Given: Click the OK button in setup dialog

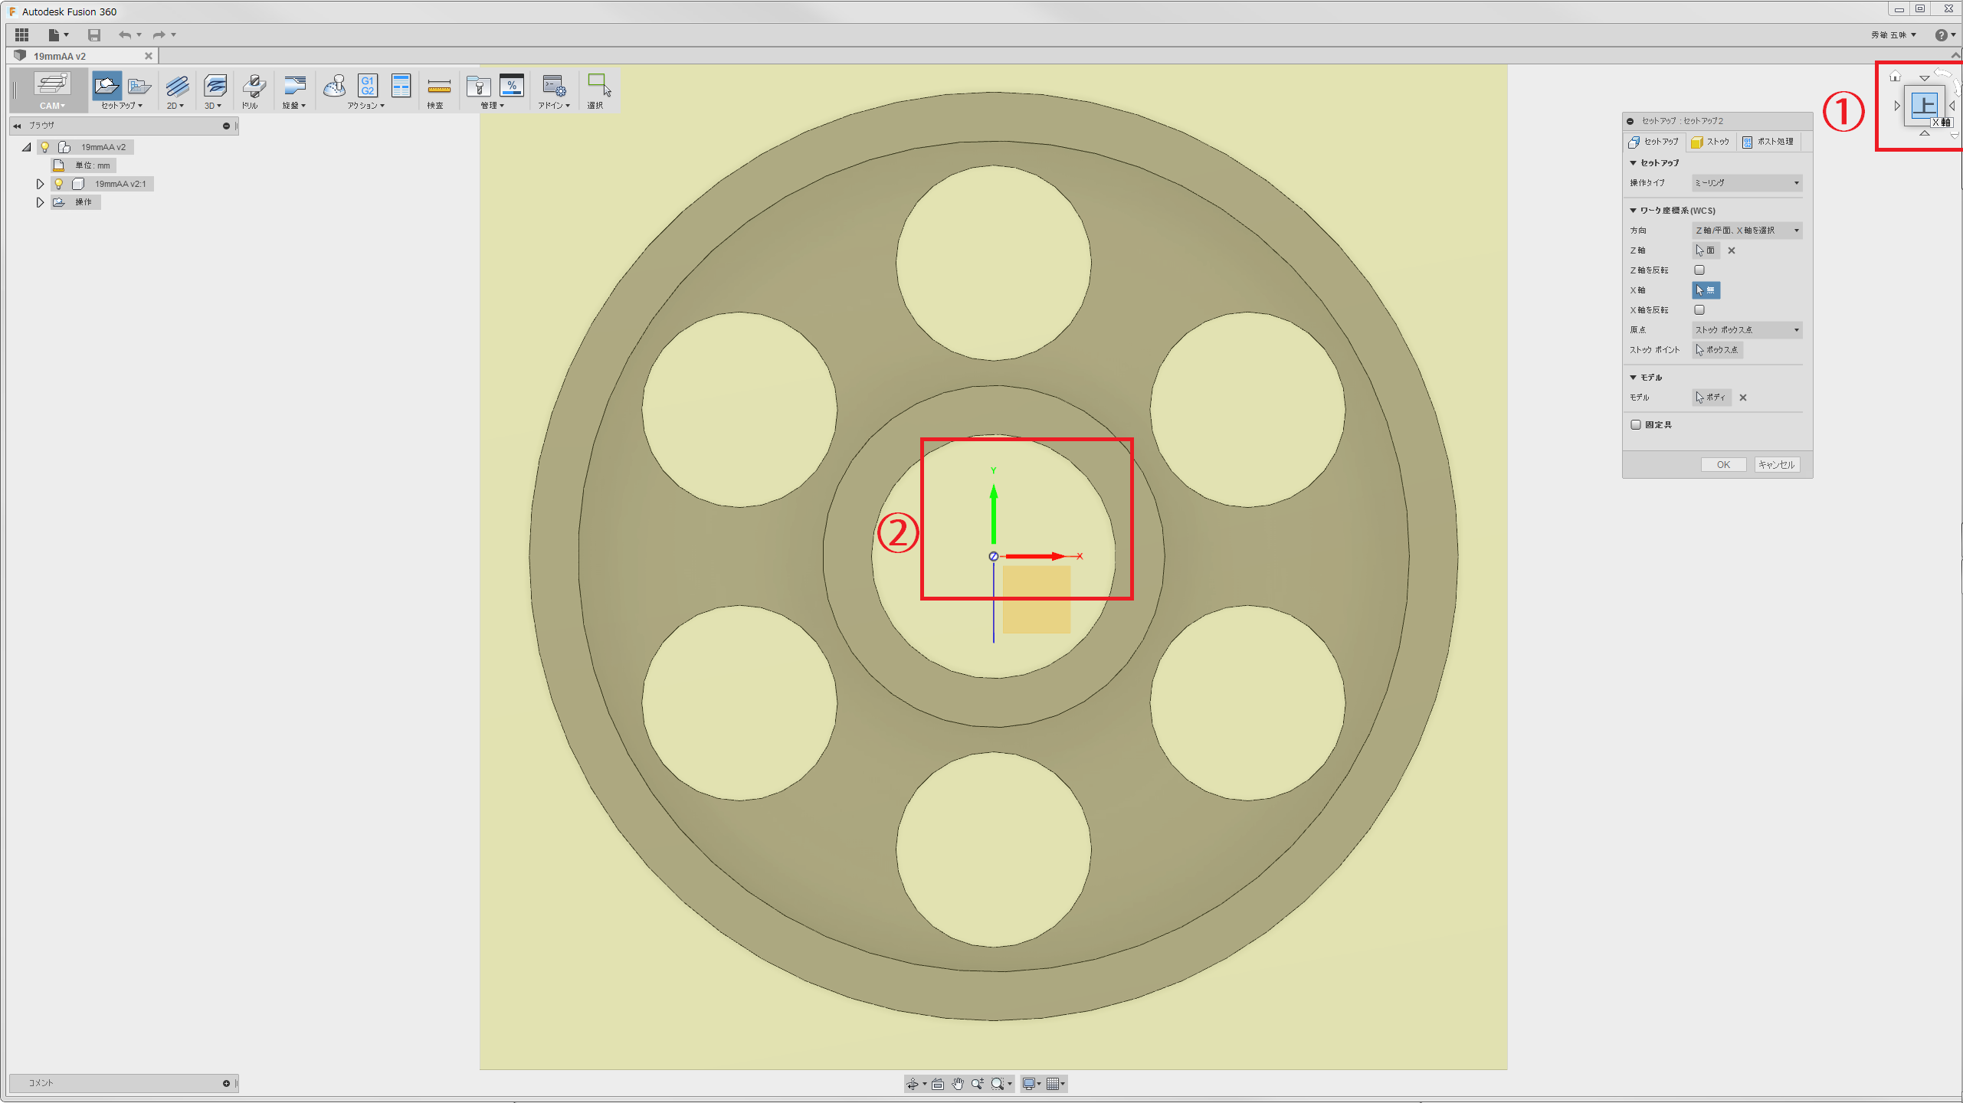Looking at the screenshot, I should [x=1722, y=465].
